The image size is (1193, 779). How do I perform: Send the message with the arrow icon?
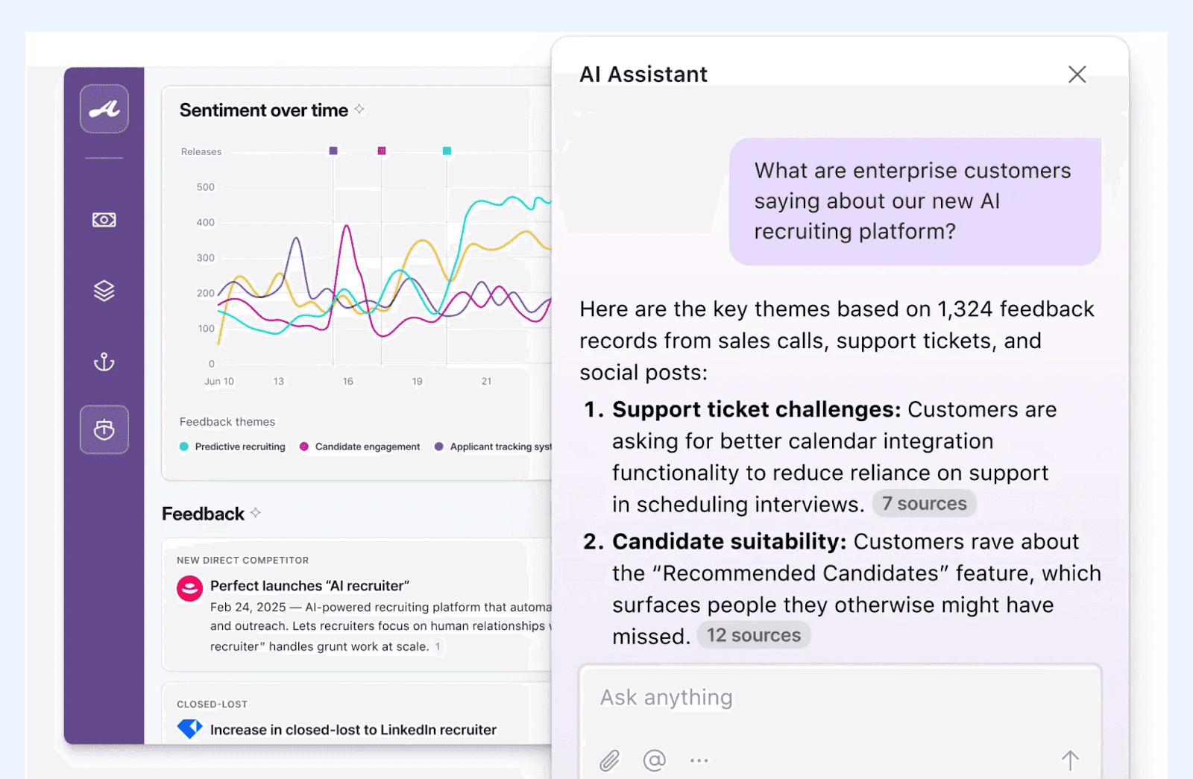click(x=1071, y=759)
